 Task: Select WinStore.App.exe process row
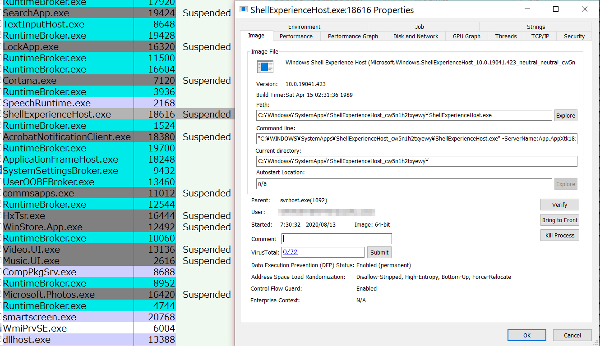coord(89,227)
